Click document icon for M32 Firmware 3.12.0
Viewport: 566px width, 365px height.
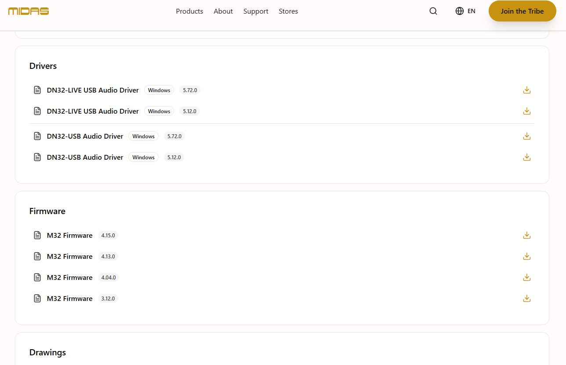[x=37, y=298]
